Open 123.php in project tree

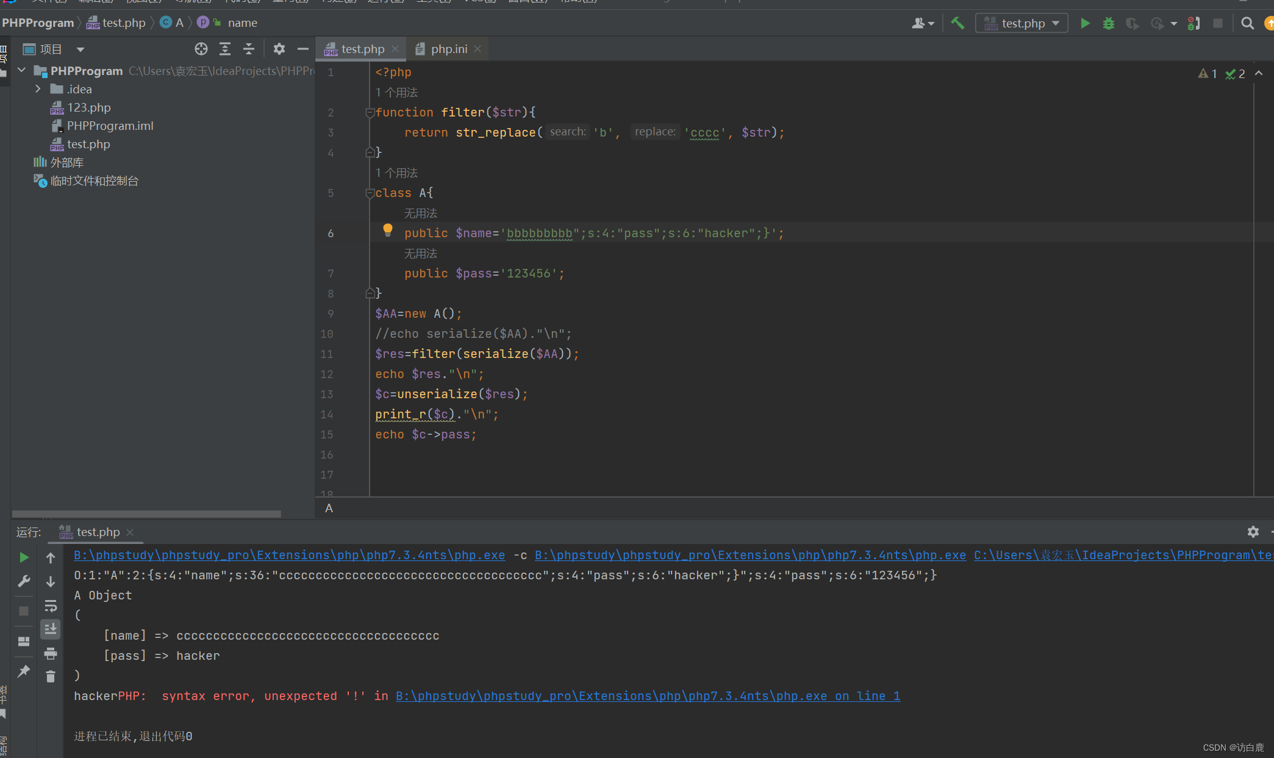pyautogui.click(x=88, y=107)
